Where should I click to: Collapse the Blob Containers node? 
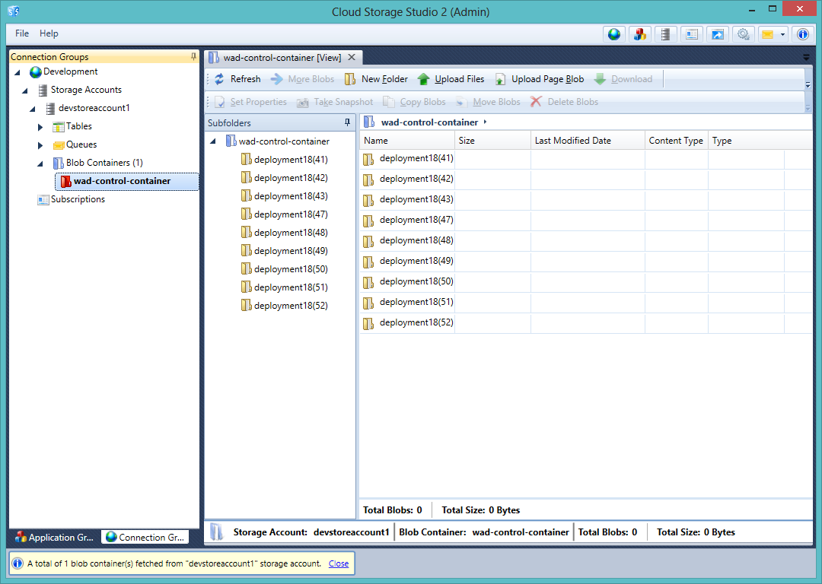coord(40,163)
